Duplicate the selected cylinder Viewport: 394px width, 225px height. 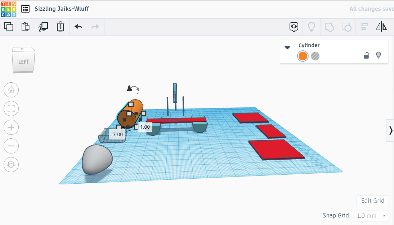pyautogui.click(x=43, y=27)
